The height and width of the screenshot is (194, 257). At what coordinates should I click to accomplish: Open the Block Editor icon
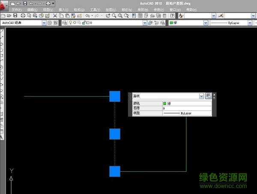click(80, 16)
